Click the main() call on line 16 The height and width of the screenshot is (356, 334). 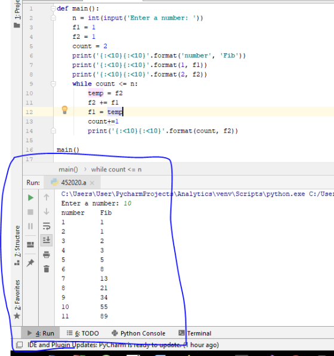[68, 150]
